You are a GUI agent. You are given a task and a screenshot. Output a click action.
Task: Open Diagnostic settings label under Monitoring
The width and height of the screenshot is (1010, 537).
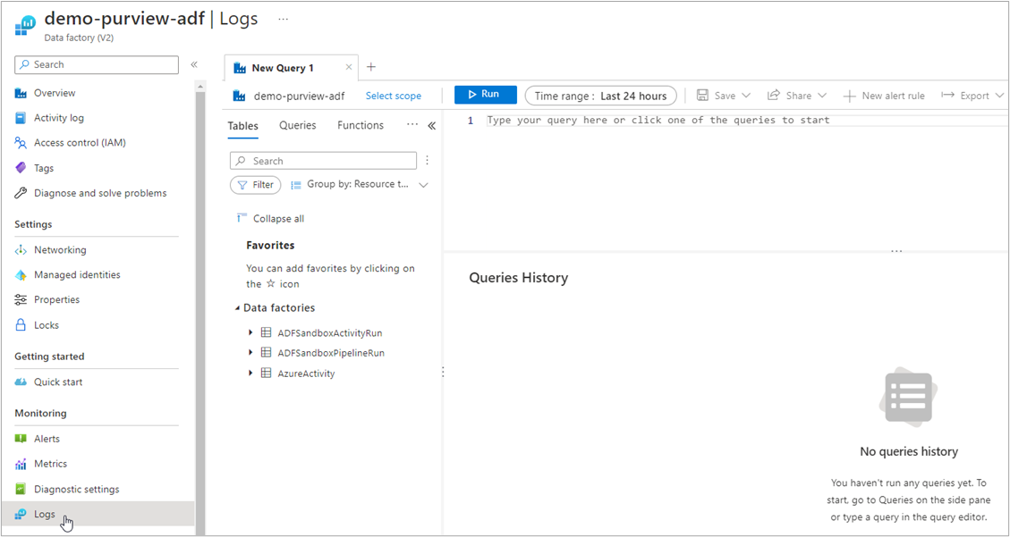point(77,490)
